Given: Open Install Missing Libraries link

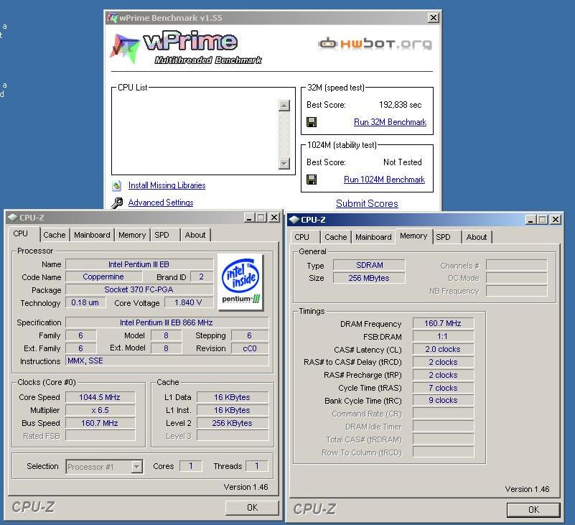Looking at the screenshot, I should pyautogui.click(x=167, y=185).
